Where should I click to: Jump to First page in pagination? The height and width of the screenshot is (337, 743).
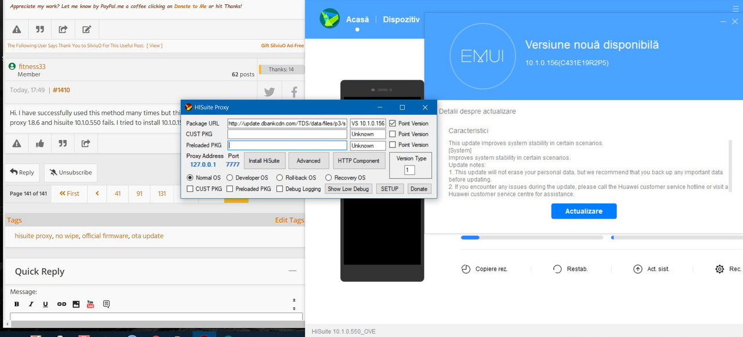69,193
